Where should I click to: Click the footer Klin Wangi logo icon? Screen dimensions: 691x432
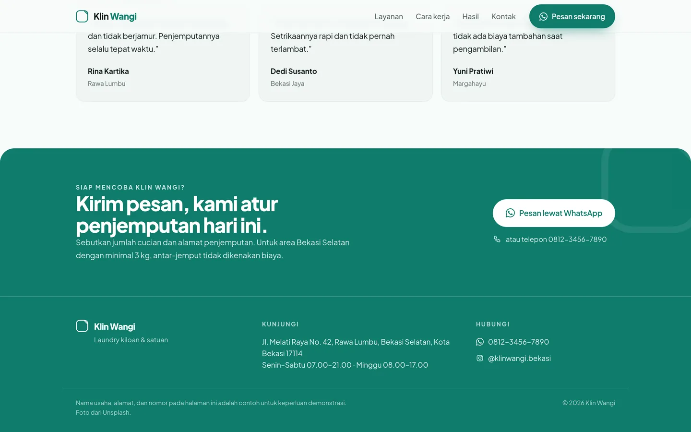point(82,326)
